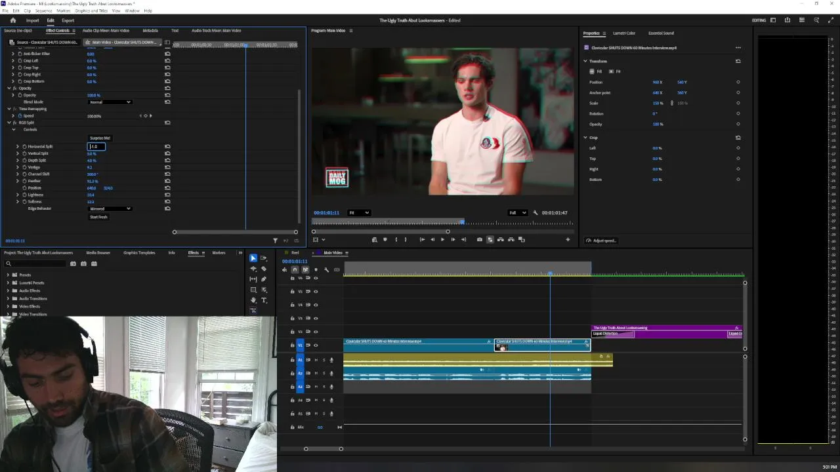Open the Graphics and Titles menu
Screen dimensions: 840x472
pos(91,11)
